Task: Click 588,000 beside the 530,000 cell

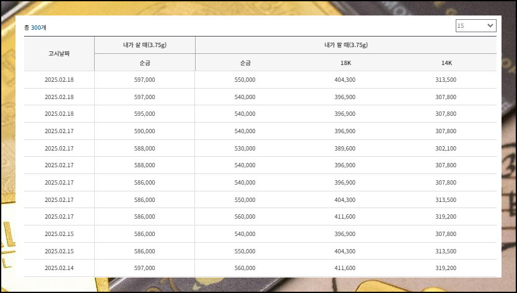Action: 144,149
